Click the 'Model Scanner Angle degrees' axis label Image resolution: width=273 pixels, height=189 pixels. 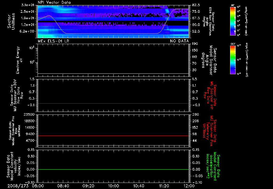[209, 60]
